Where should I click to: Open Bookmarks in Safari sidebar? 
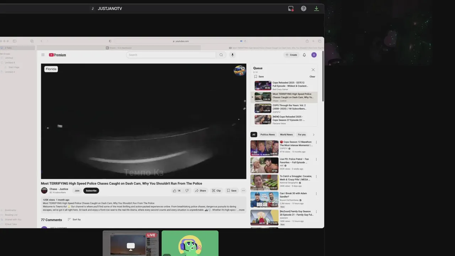[10, 210]
